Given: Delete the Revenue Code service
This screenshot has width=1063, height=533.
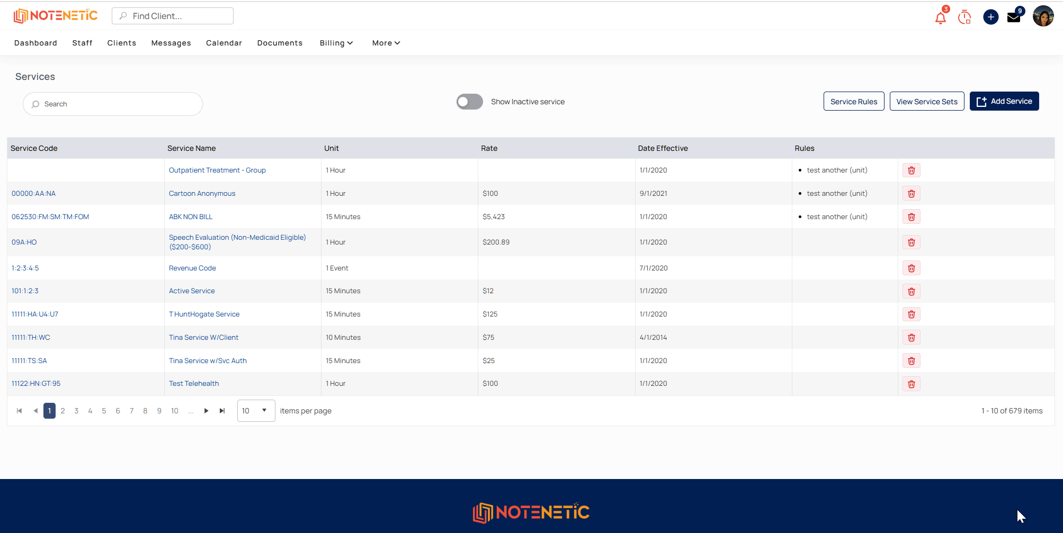Looking at the screenshot, I should click(x=912, y=268).
